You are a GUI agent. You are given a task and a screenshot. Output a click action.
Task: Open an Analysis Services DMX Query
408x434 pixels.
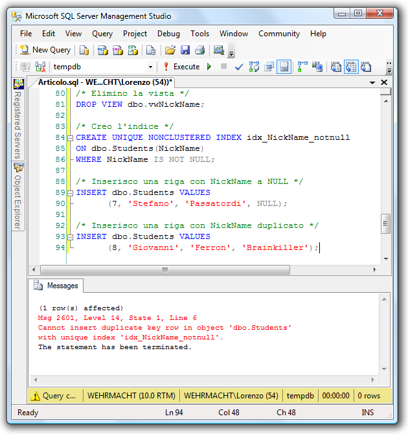click(118, 50)
